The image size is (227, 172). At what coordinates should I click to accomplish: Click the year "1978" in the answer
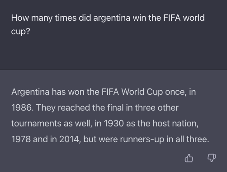click(x=21, y=139)
